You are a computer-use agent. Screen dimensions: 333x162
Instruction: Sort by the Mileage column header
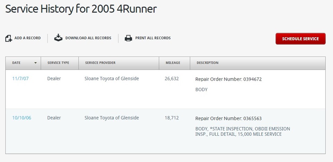(173, 63)
